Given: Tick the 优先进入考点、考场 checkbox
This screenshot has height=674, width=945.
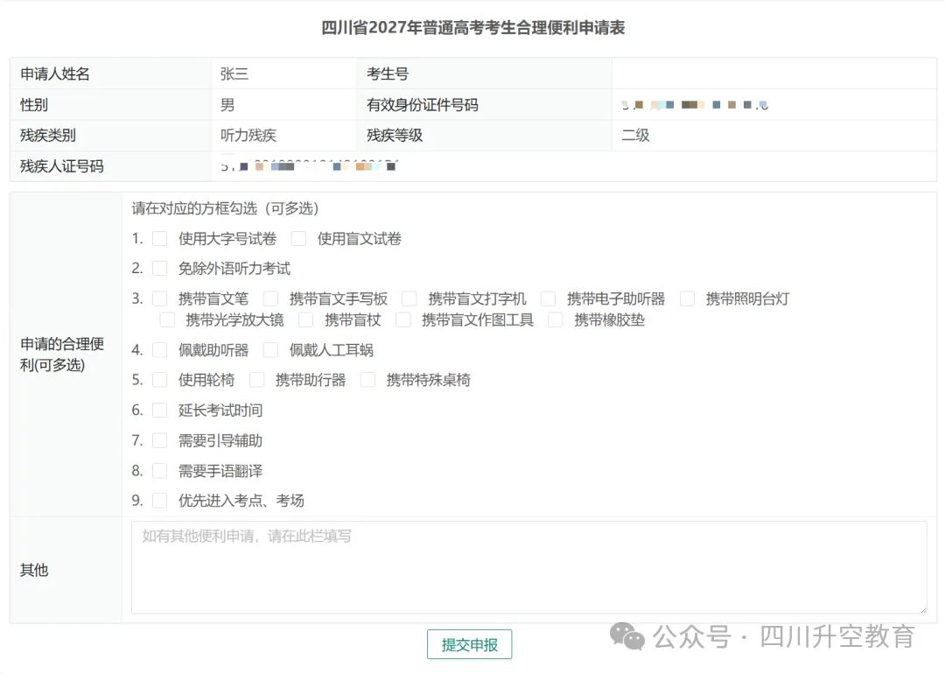Looking at the screenshot, I should click(160, 501).
